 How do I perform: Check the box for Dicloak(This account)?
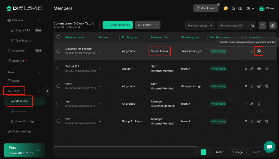point(58,51)
